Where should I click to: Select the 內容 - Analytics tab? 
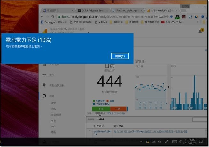(162, 10)
